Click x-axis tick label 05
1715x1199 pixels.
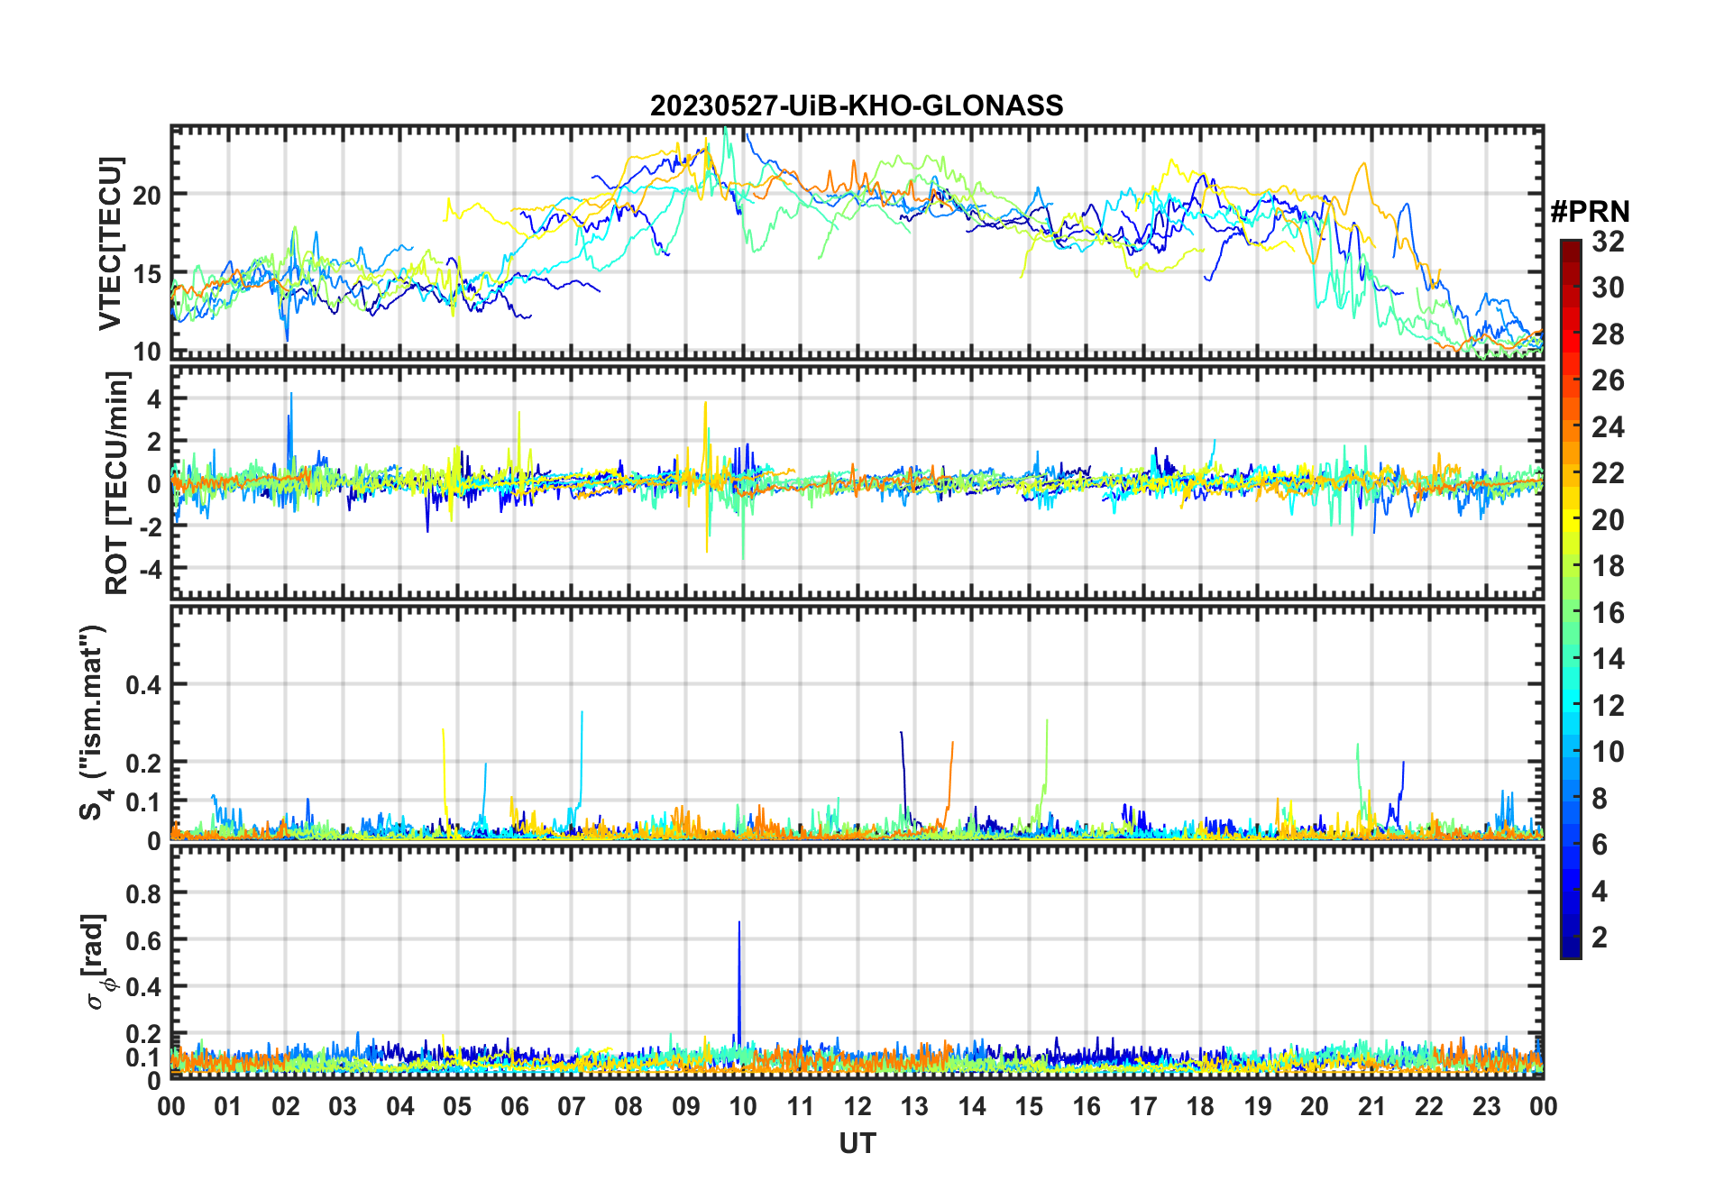click(x=457, y=1106)
